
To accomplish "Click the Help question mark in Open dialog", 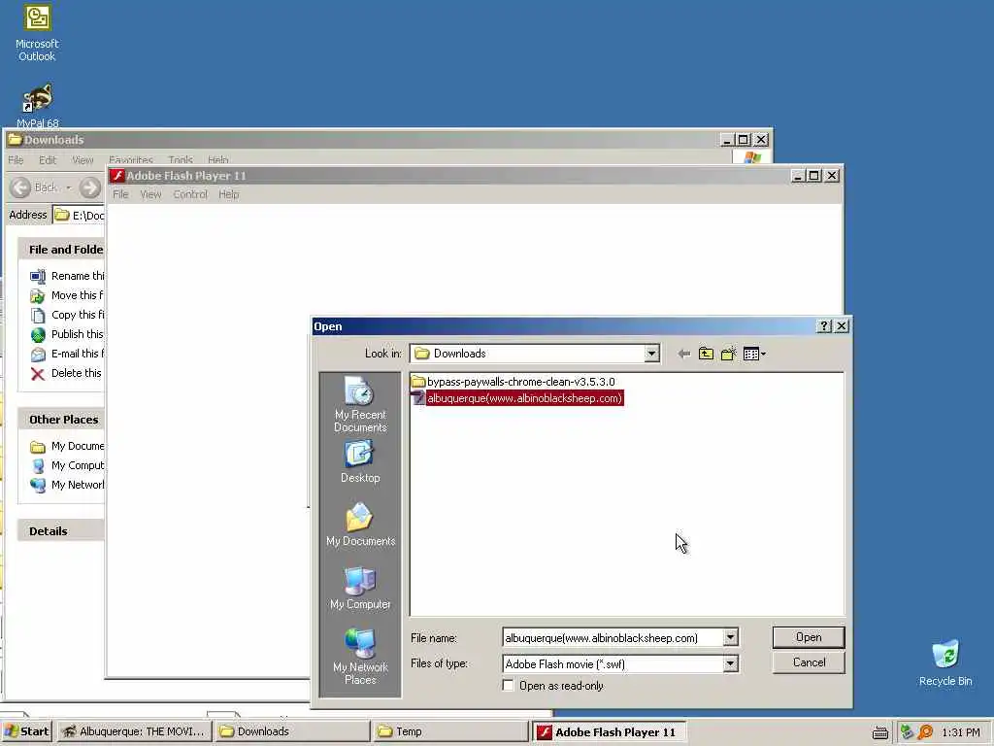I will pos(823,326).
